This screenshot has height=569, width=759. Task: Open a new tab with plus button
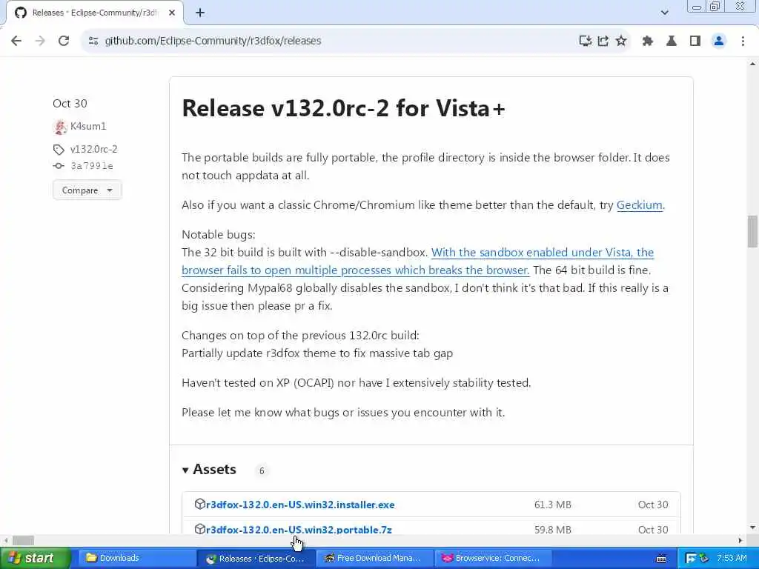click(x=200, y=13)
